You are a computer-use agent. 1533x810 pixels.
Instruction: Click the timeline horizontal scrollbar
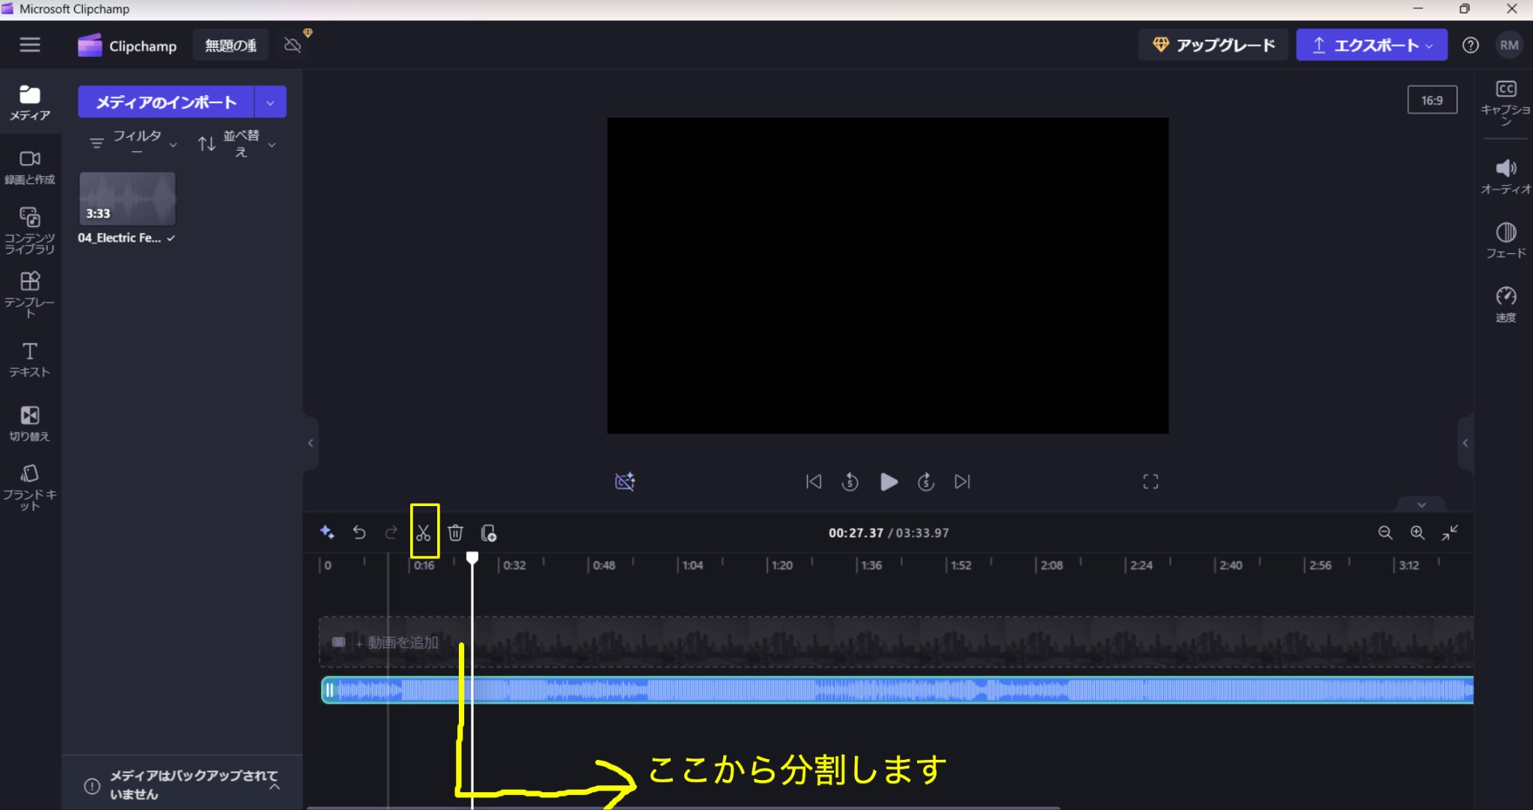[x=683, y=808]
